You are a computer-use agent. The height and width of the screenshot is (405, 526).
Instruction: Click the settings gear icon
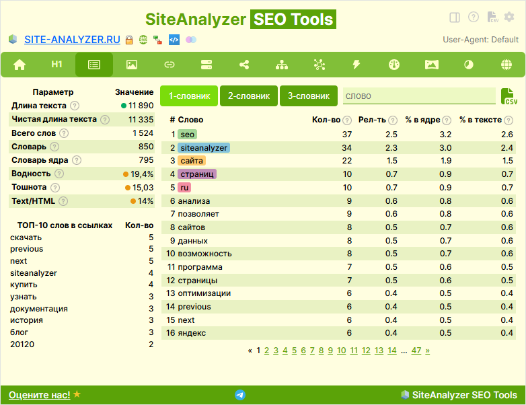tap(509, 17)
